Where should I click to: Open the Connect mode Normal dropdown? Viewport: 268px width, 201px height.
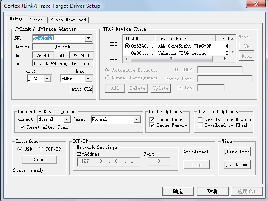click(67, 119)
